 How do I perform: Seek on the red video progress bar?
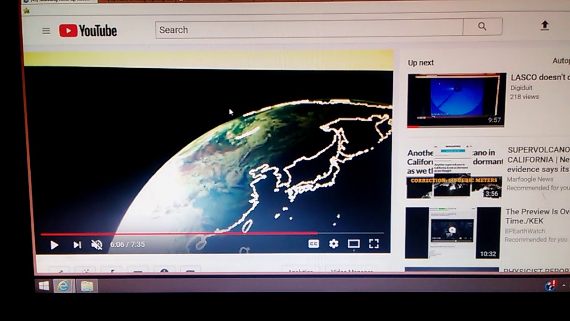click(x=212, y=233)
